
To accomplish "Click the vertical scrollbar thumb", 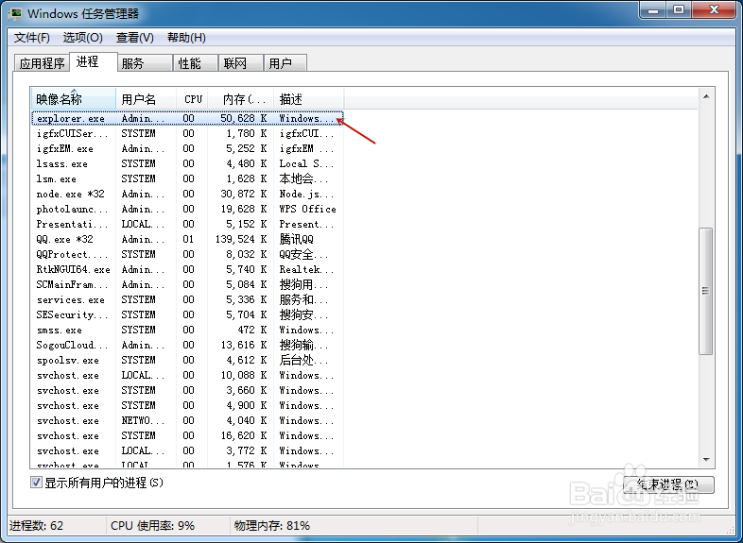I will tap(706, 291).
